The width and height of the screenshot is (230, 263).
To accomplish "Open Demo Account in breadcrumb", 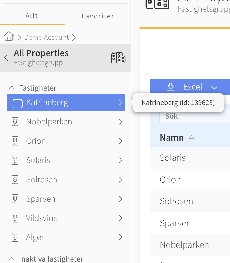I will (47, 37).
